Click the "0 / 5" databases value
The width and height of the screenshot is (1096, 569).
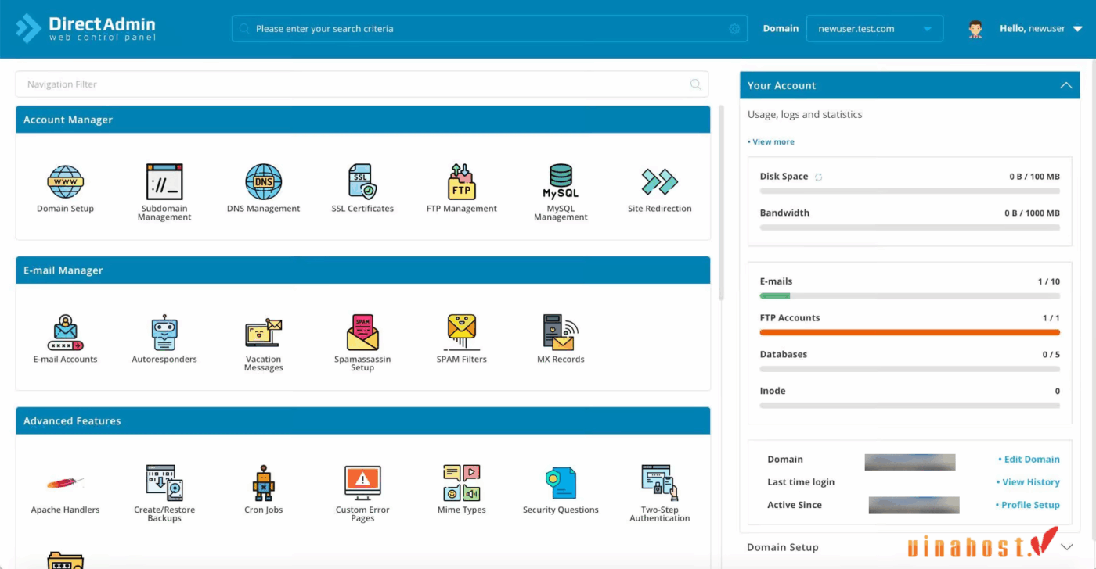point(1051,355)
